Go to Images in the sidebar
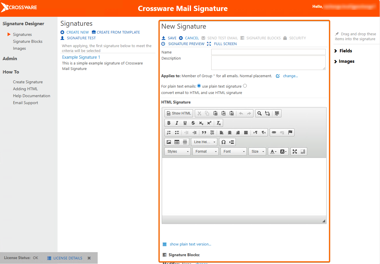380x264 pixels. coord(19,48)
